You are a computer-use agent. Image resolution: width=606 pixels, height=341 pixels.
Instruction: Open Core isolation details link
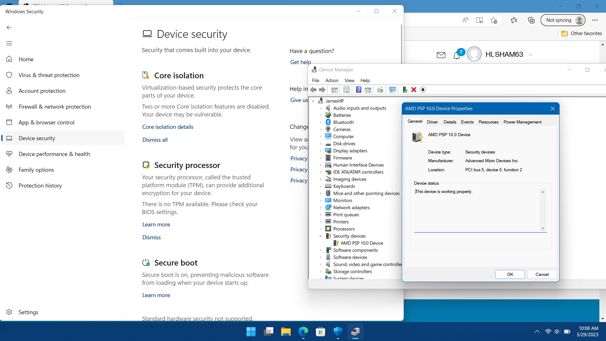click(x=168, y=127)
